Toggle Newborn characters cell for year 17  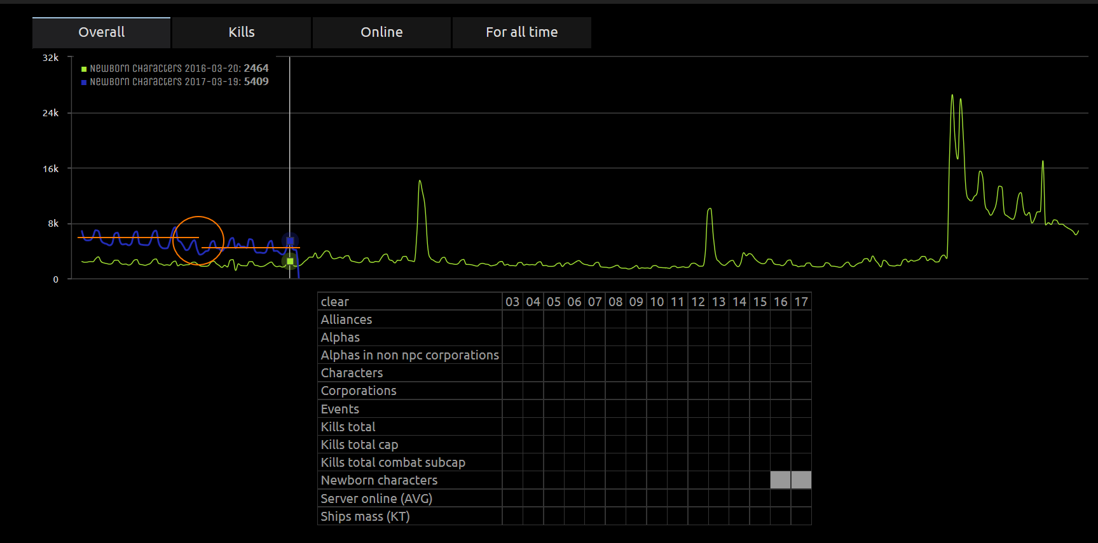(801, 480)
